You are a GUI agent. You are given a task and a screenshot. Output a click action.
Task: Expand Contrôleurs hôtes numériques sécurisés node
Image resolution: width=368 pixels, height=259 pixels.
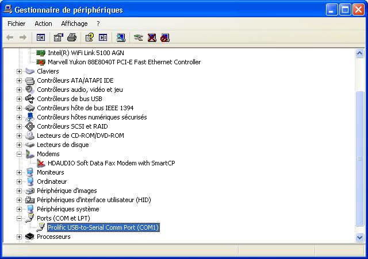19,117
